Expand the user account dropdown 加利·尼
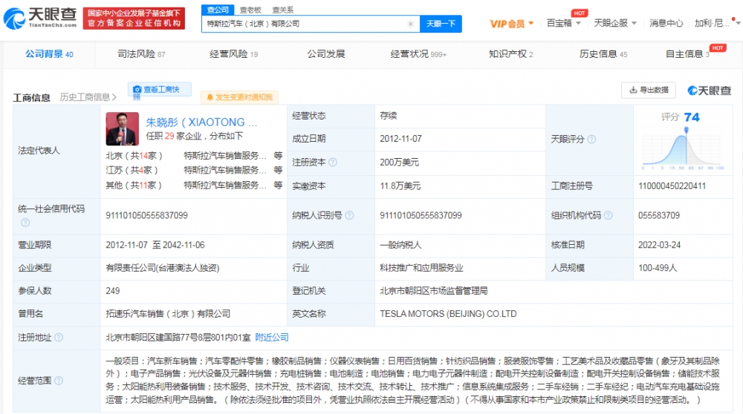 click(717, 23)
